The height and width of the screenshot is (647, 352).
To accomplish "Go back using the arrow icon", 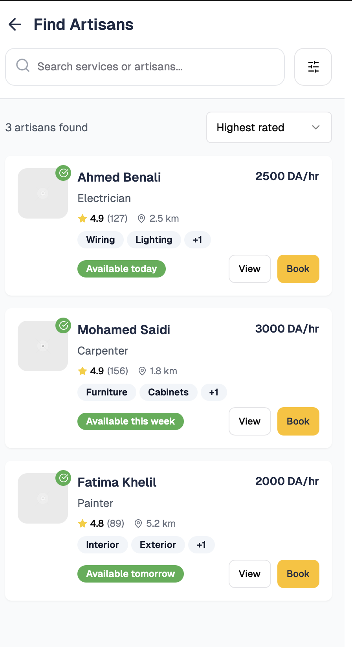I will (15, 24).
